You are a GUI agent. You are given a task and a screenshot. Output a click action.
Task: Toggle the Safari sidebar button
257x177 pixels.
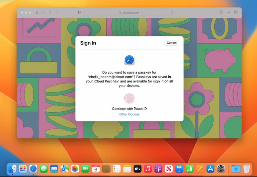pyautogui.click(x=38, y=12)
